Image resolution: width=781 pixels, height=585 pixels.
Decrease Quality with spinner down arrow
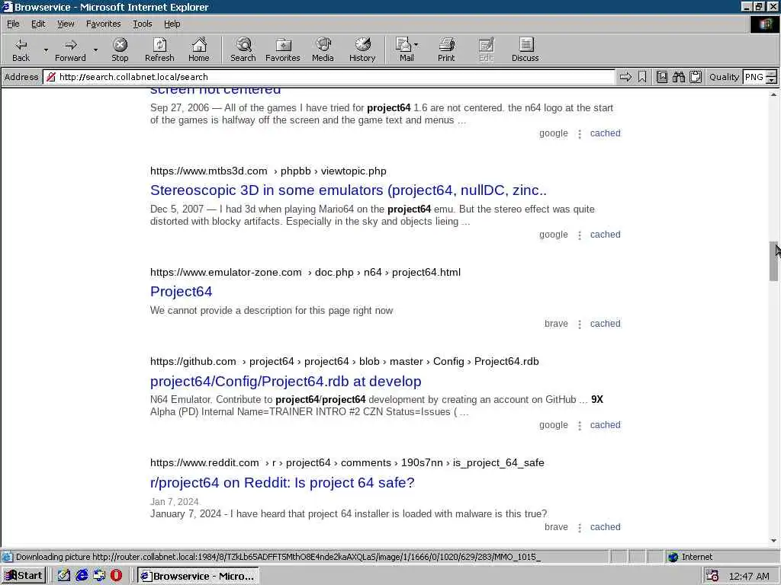click(771, 80)
